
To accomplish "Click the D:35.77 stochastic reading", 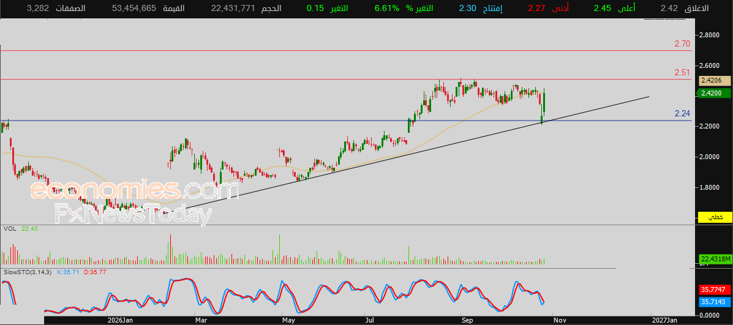I will (95, 271).
